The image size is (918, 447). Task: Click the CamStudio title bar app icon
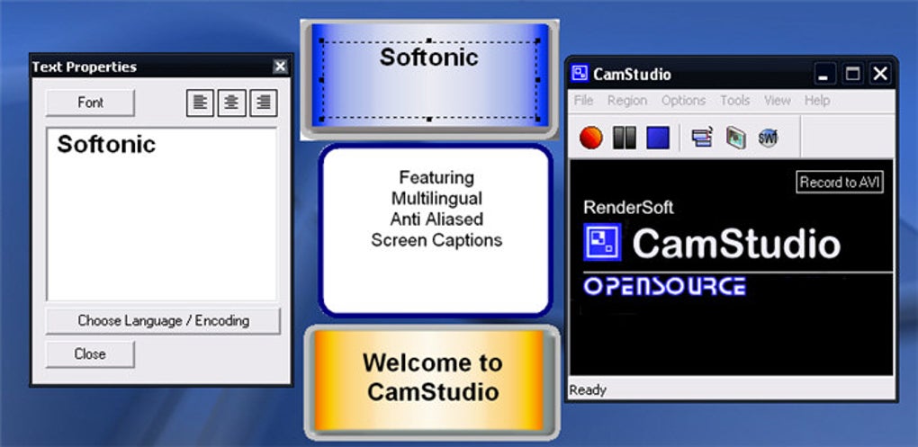(x=579, y=73)
